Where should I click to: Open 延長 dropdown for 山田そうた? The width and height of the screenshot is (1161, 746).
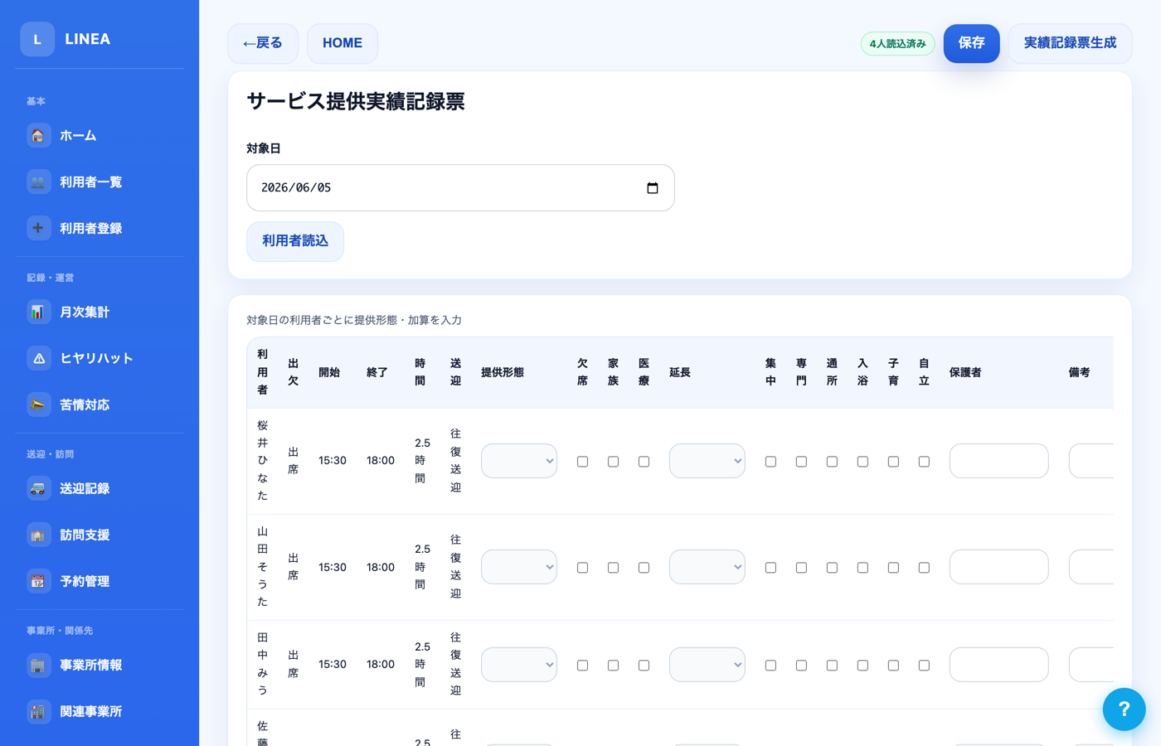[707, 567]
